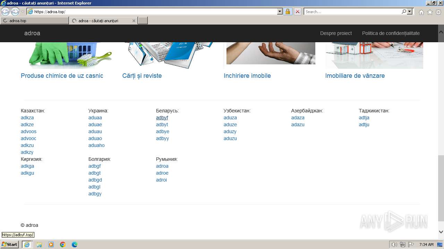
Task: Follow the adbgy link
Action: [95, 194]
